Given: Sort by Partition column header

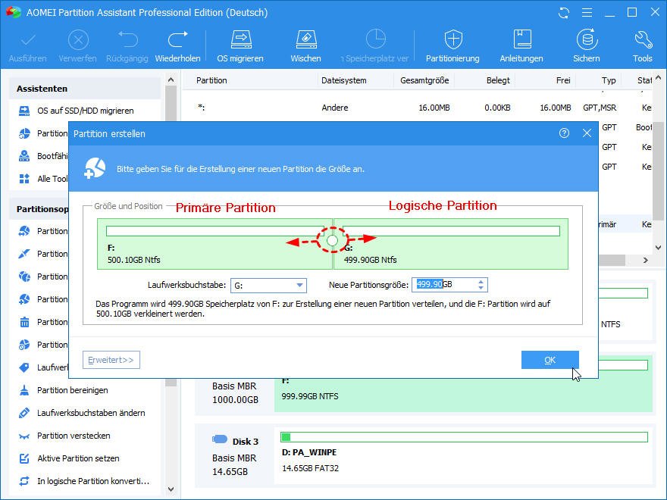Looking at the screenshot, I should 211,80.
